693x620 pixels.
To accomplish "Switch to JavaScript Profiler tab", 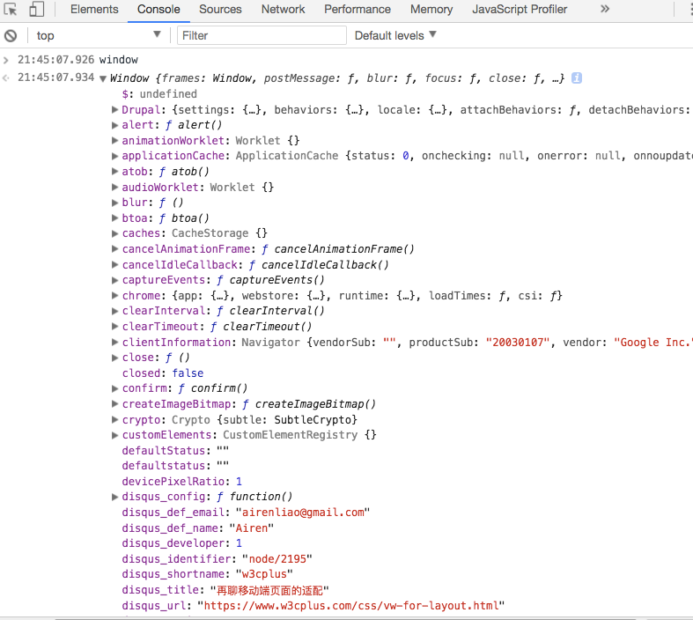I will pos(520,10).
